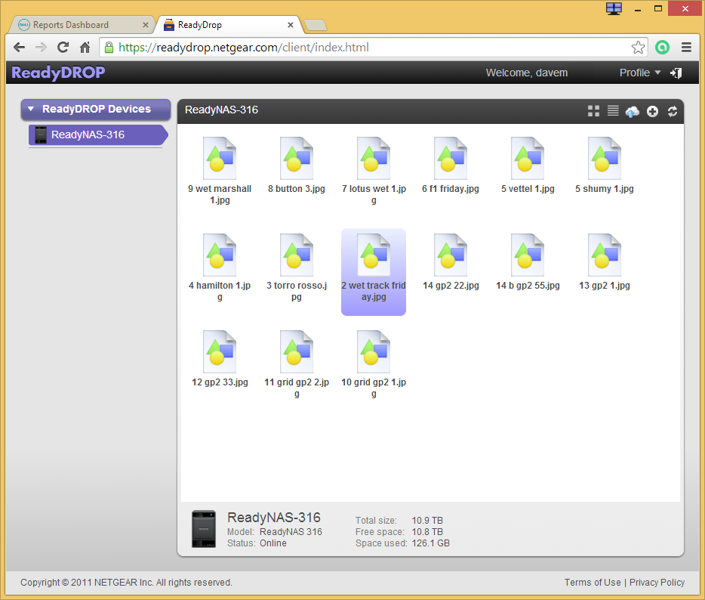Image resolution: width=705 pixels, height=600 pixels.
Task: Click the cloud upload icon
Action: point(633,111)
